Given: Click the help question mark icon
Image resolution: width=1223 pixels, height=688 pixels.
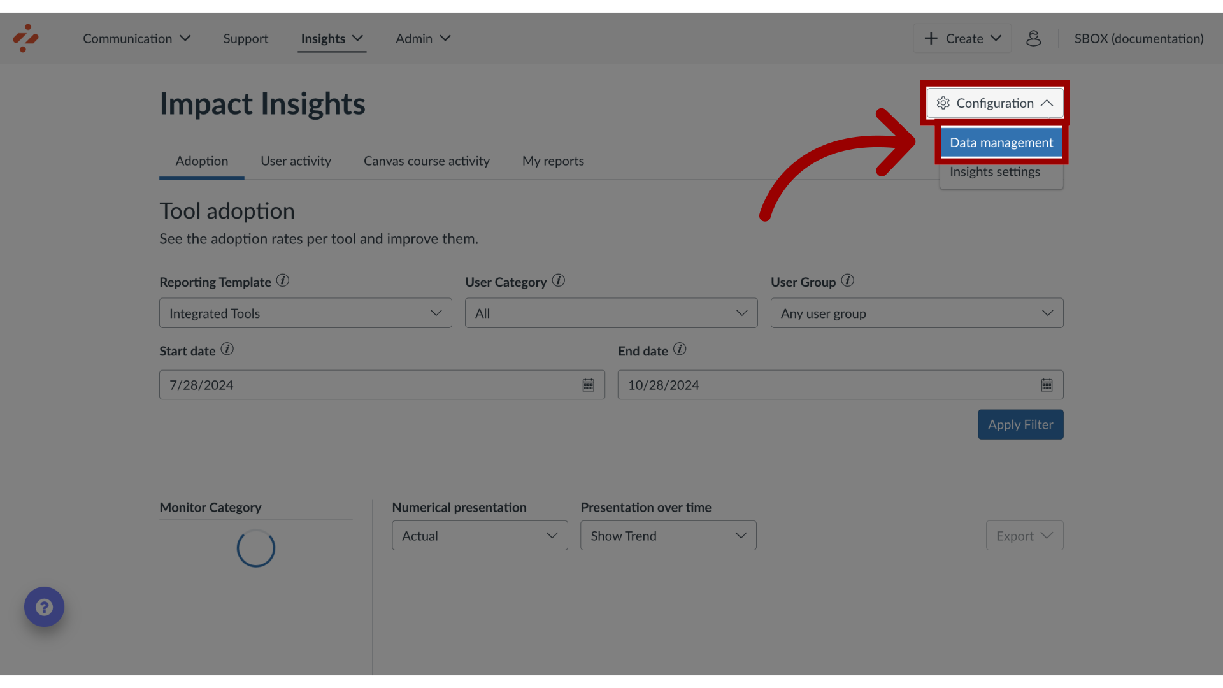Looking at the screenshot, I should click(x=44, y=606).
